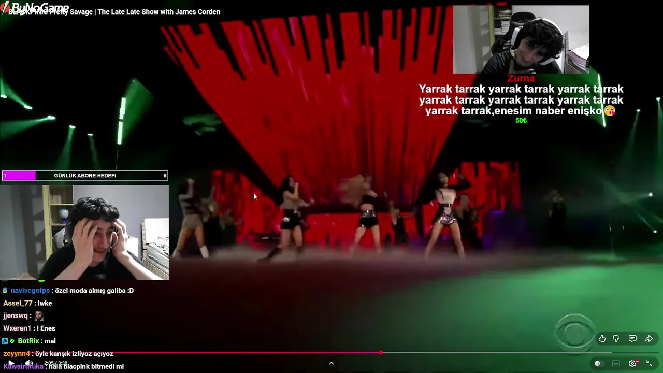
Task: Open the player settings gear
Action: coord(632,364)
